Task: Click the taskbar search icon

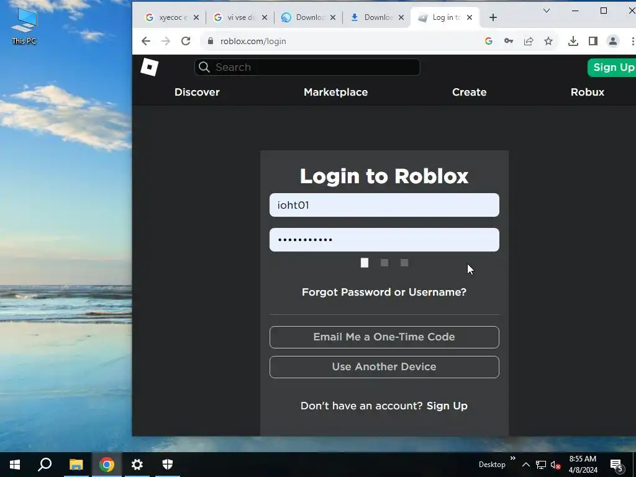Action: [45, 465]
